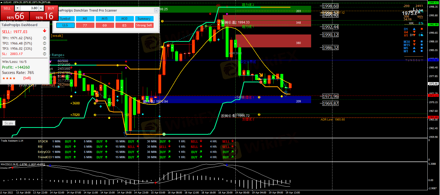The image size is (440, 195).
Task: Click the clock icon beside TP3
Action: 45,49
